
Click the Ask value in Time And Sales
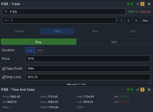125,102
